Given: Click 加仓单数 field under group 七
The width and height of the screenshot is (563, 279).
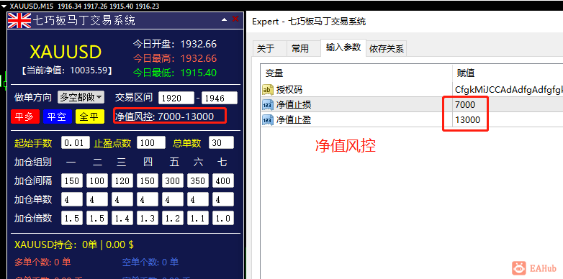Looking at the screenshot, I should [223, 199].
